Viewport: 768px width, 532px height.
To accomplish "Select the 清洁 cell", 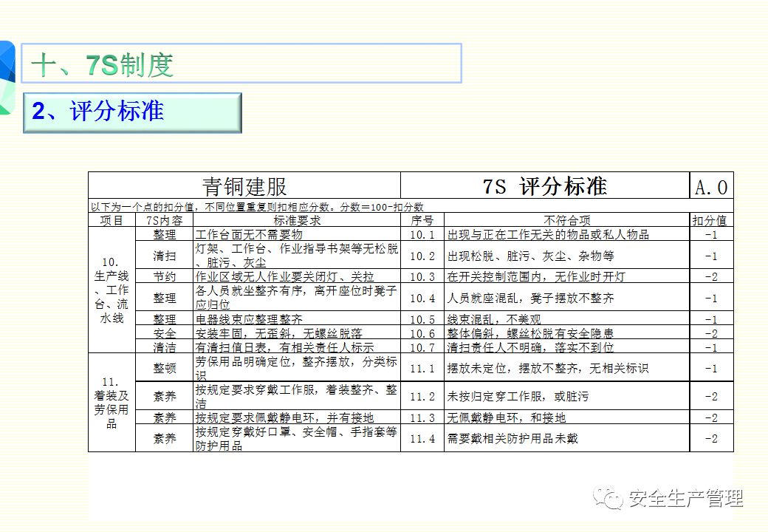I will coord(164,347).
